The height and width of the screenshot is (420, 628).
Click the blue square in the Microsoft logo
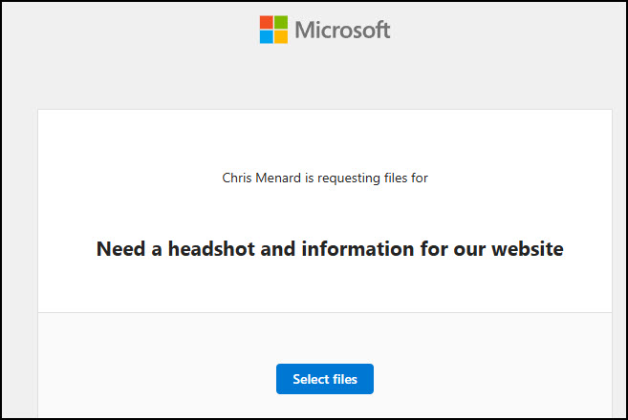pyautogui.click(x=267, y=37)
